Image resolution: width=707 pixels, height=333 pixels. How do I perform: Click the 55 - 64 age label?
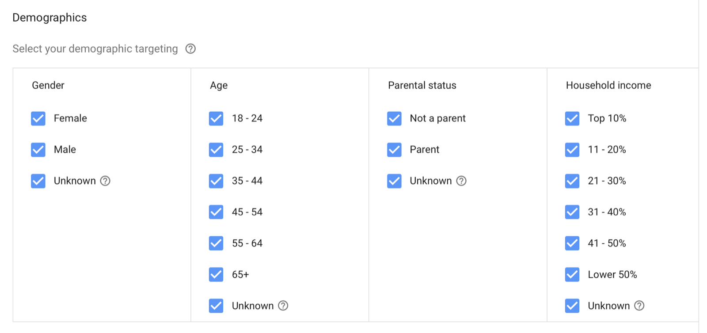pyautogui.click(x=247, y=243)
